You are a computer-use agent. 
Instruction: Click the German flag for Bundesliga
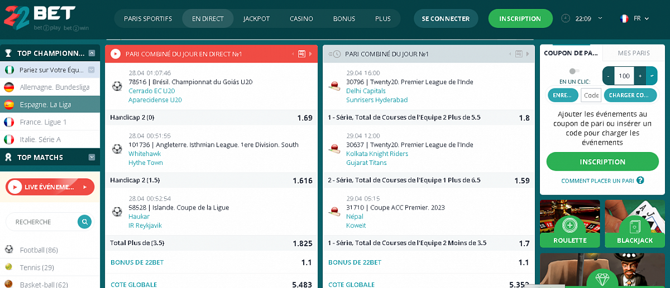click(9, 87)
